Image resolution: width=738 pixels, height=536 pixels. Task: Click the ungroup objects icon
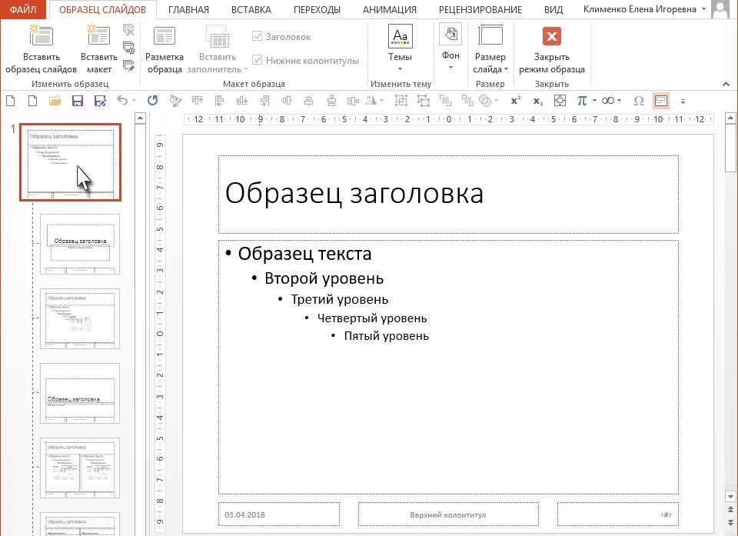click(x=423, y=100)
